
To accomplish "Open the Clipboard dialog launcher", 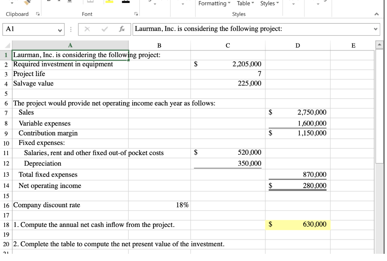I will (x=38, y=14).
